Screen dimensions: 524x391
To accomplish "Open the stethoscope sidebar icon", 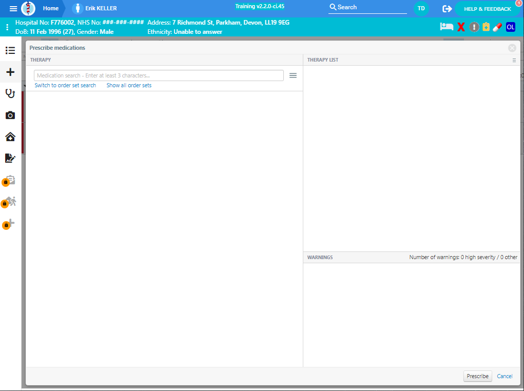I will (10, 93).
